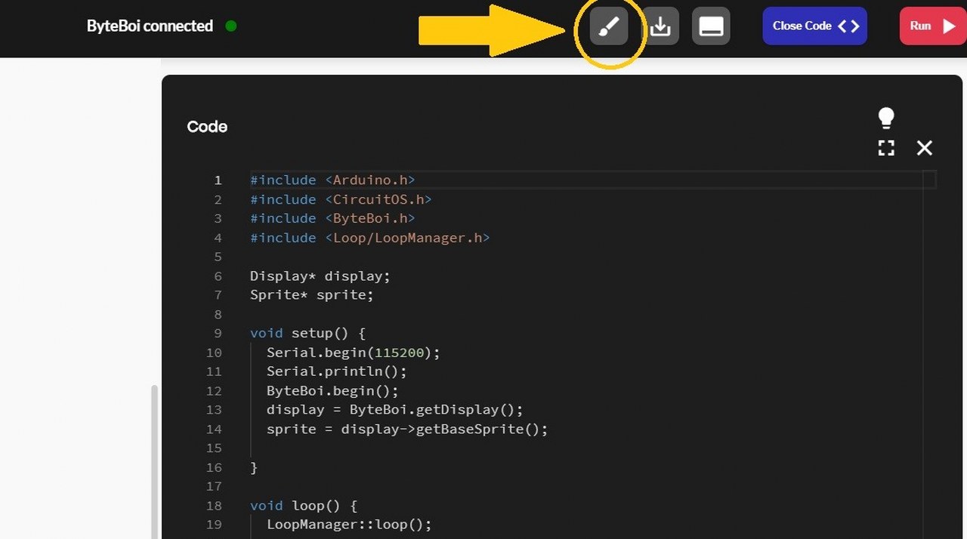Image resolution: width=967 pixels, height=539 pixels.
Task: Click line 4 include Loop/LoopManager.h
Action: point(369,238)
